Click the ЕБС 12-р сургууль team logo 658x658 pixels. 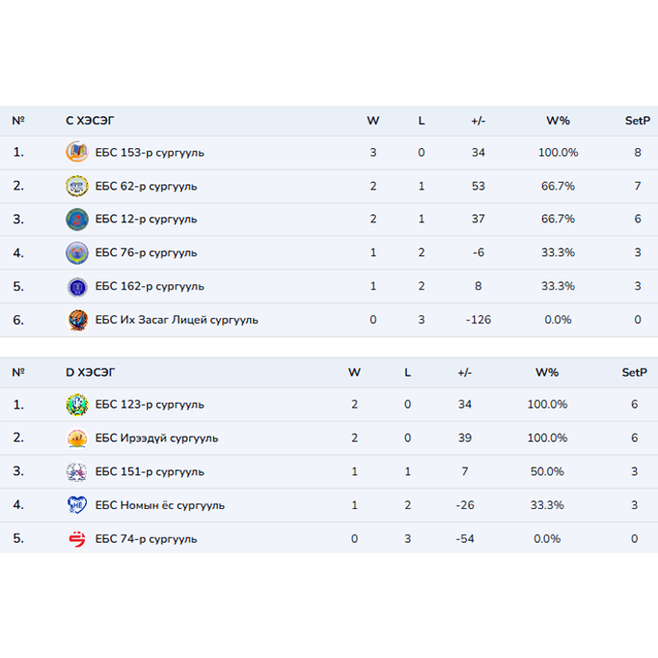pyautogui.click(x=77, y=219)
